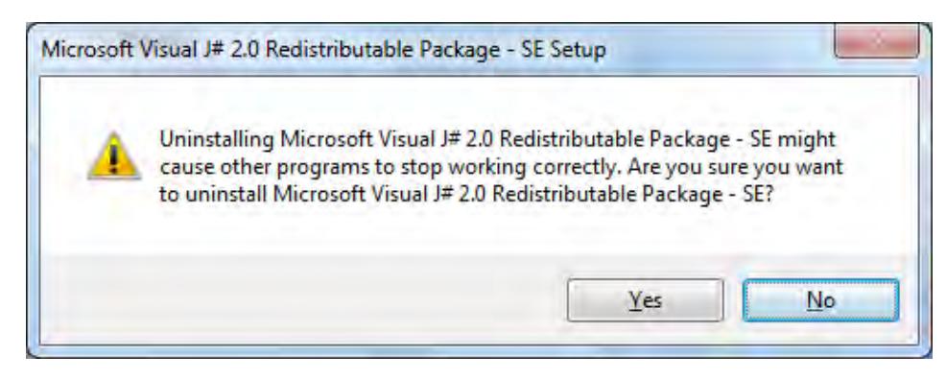
Task: Click the yellow warning triangle icon
Action: [114, 155]
